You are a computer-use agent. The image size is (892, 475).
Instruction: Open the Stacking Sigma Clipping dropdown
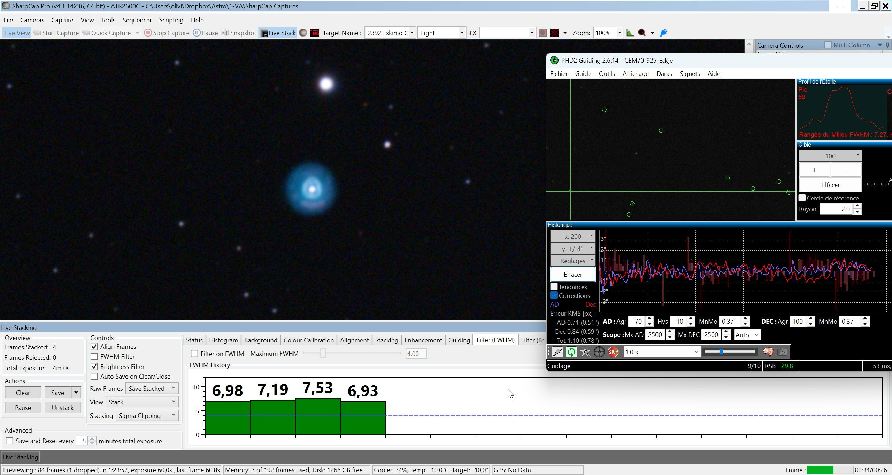point(147,415)
